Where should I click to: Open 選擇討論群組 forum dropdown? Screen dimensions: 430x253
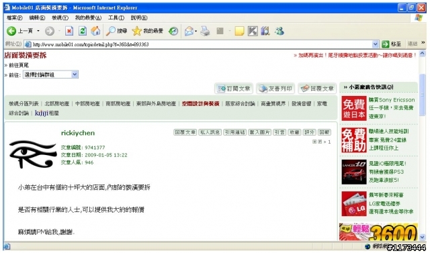coord(50,74)
